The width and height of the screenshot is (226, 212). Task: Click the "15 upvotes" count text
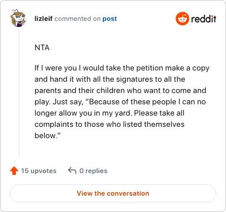(38, 171)
